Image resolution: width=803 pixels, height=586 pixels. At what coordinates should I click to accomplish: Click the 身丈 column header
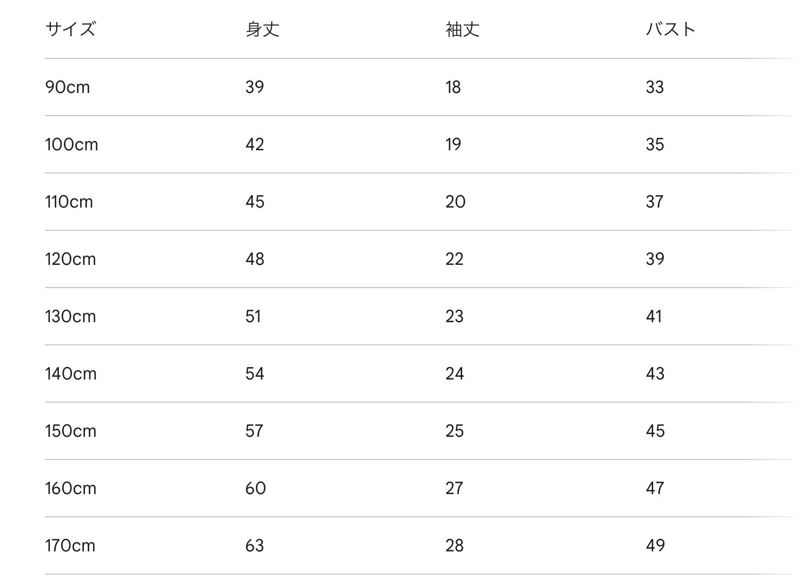tap(262, 29)
